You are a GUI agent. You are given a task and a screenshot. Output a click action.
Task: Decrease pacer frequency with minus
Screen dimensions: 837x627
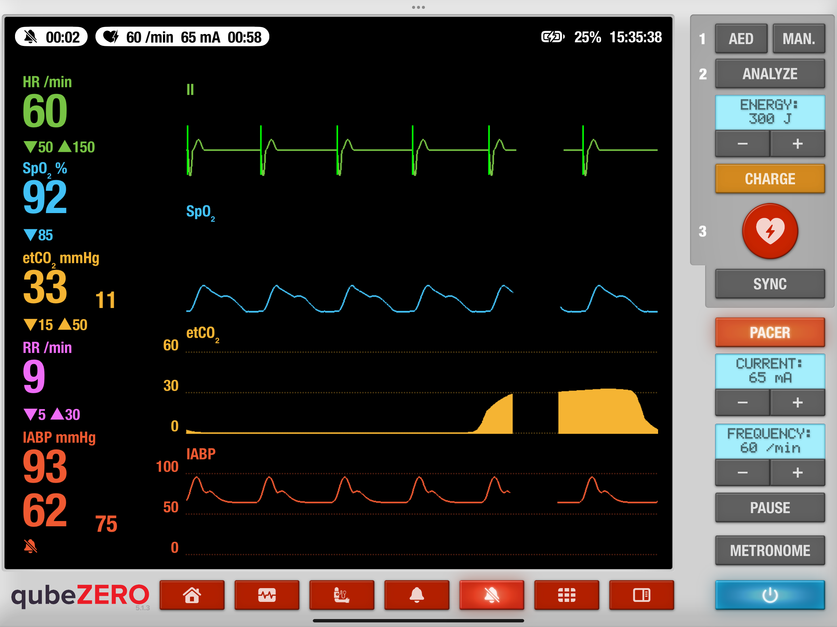point(742,472)
